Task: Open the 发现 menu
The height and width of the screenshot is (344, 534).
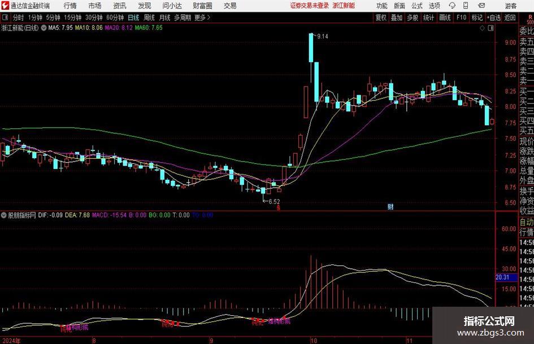Action: coord(145,6)
